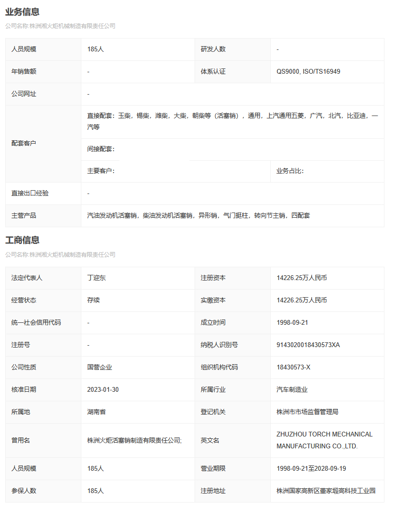This screenshot has height=523, width=393.
Task: Select the 直接配套 customer list text
Action: (232, 121)
